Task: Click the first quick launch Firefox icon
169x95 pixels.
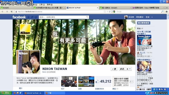Action: pyautogui.click(x=15, y=93)
